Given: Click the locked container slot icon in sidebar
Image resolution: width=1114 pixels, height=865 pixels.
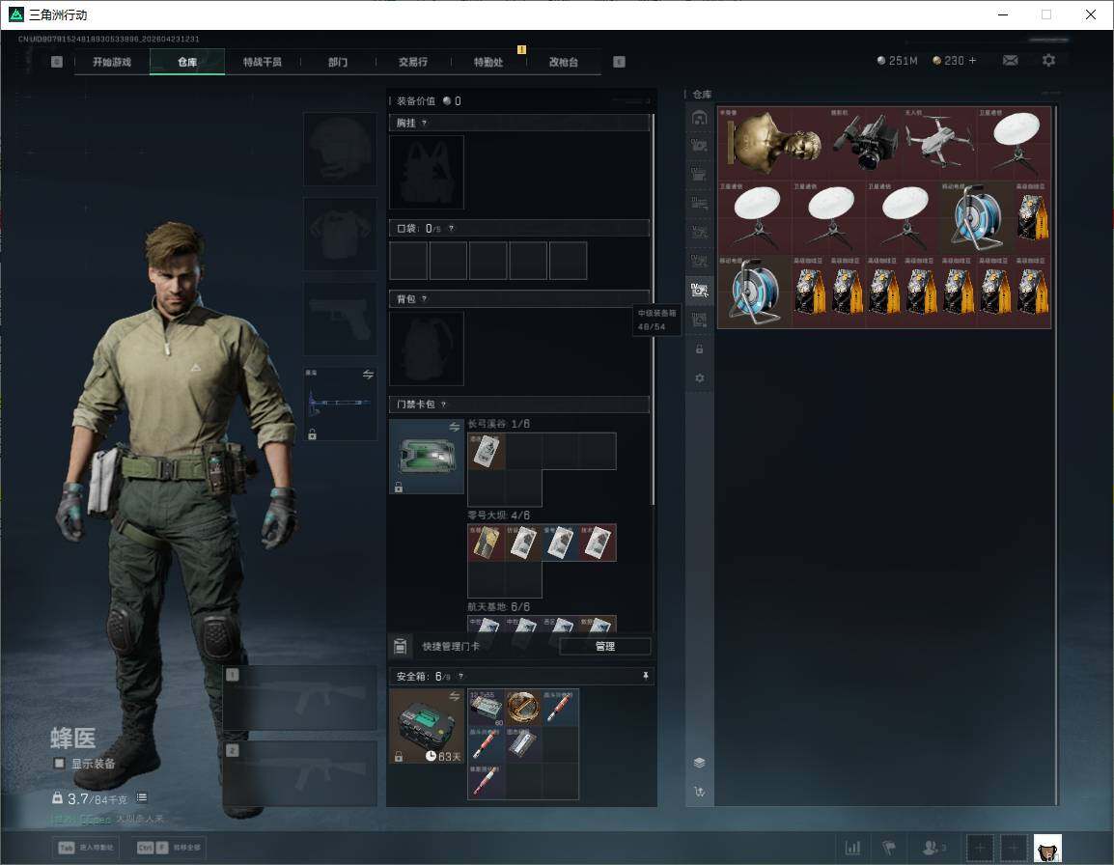Looking at the screenshot, I should click(699, 349).
